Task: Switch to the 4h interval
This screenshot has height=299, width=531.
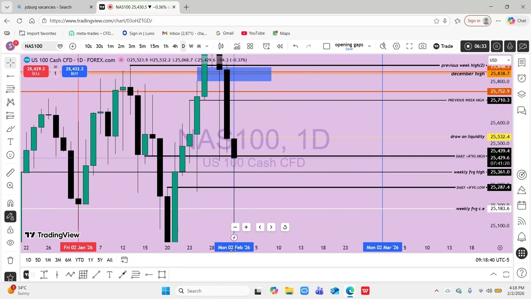Action: pos(175,46)
